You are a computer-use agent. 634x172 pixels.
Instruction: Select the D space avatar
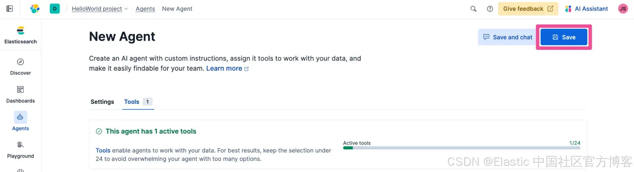55,9
